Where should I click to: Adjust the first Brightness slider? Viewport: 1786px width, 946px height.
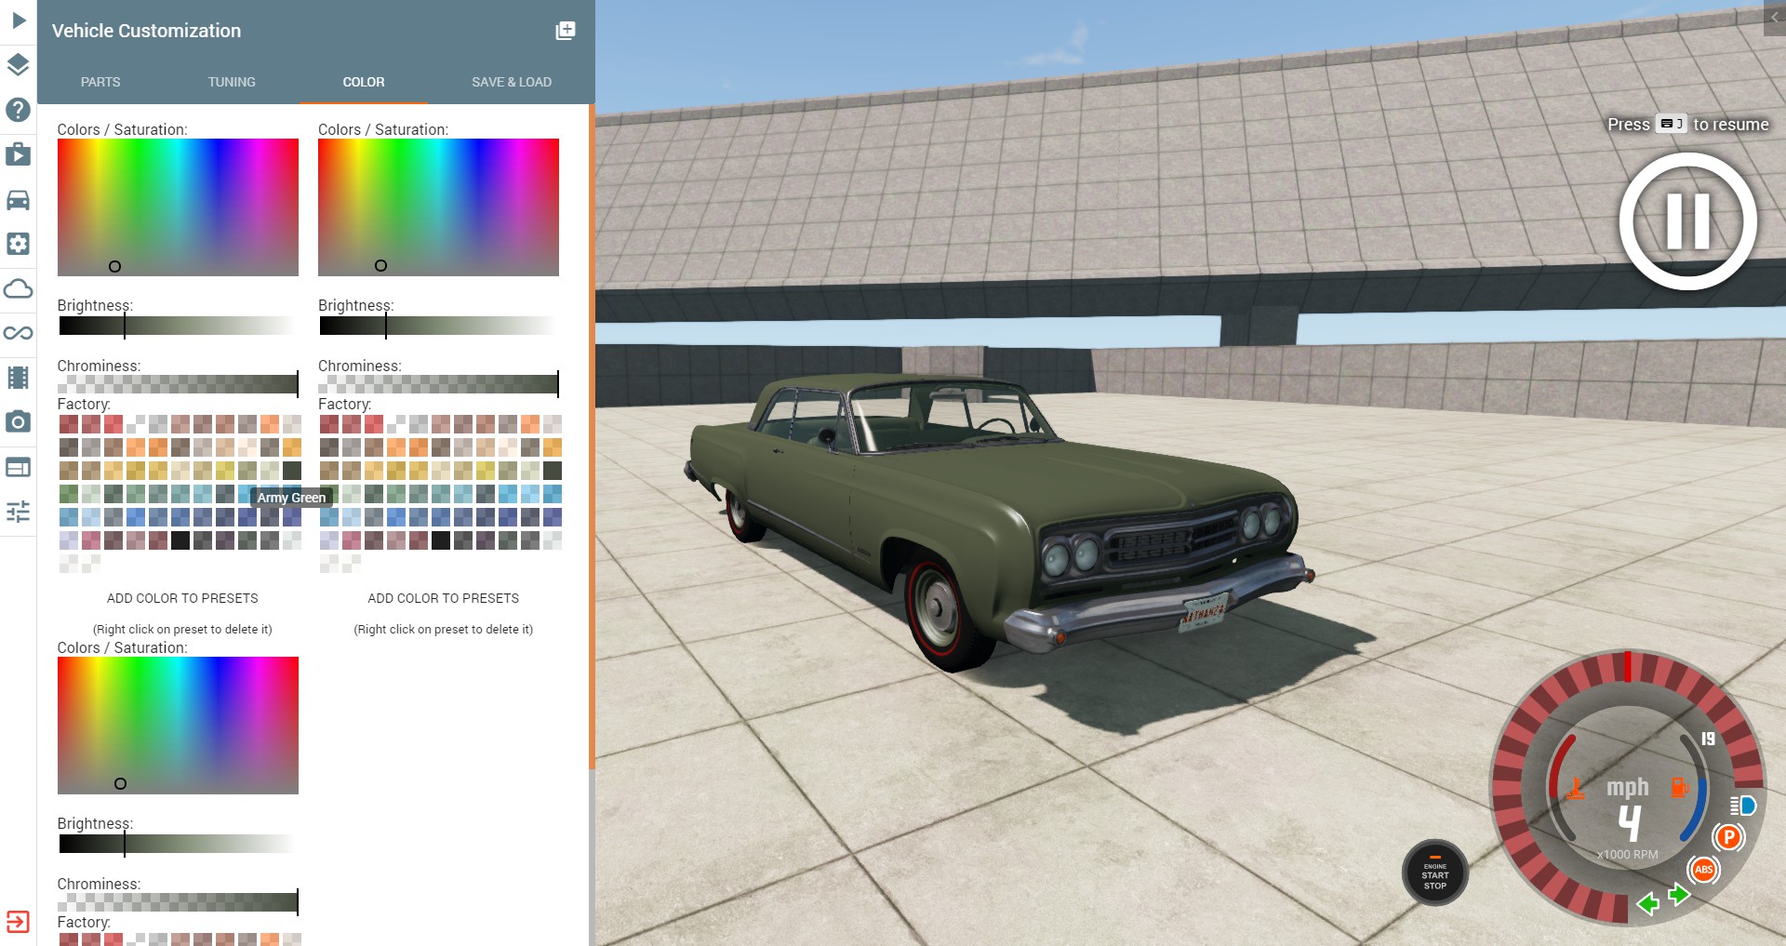coord(177,326)
